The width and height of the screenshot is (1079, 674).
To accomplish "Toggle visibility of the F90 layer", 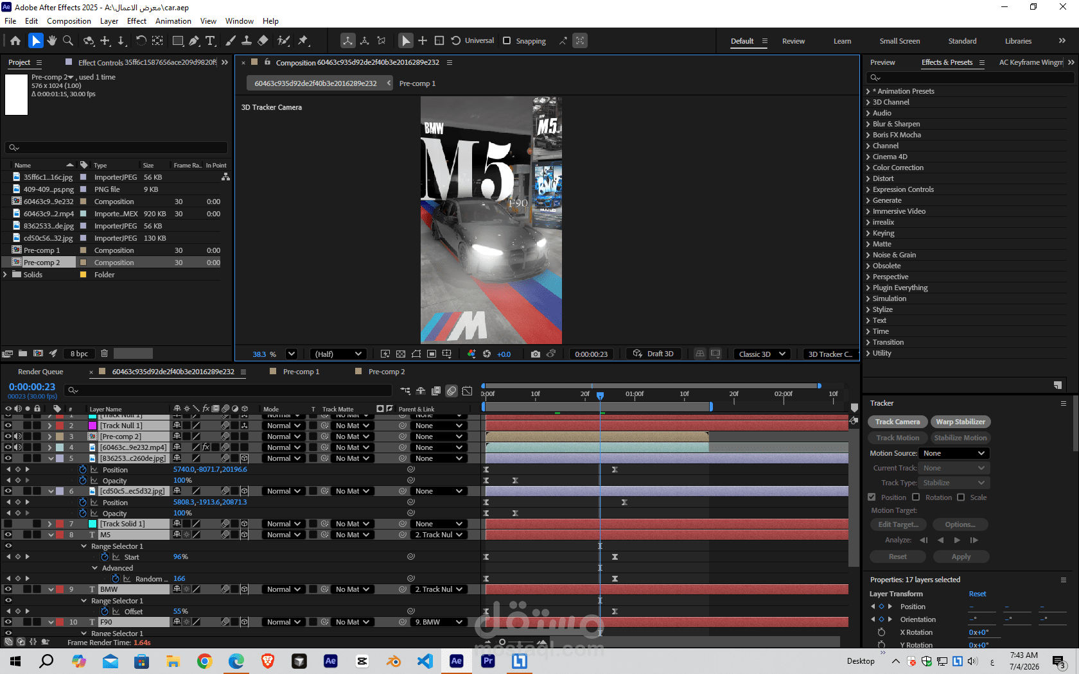I will [x=8, y=622].
